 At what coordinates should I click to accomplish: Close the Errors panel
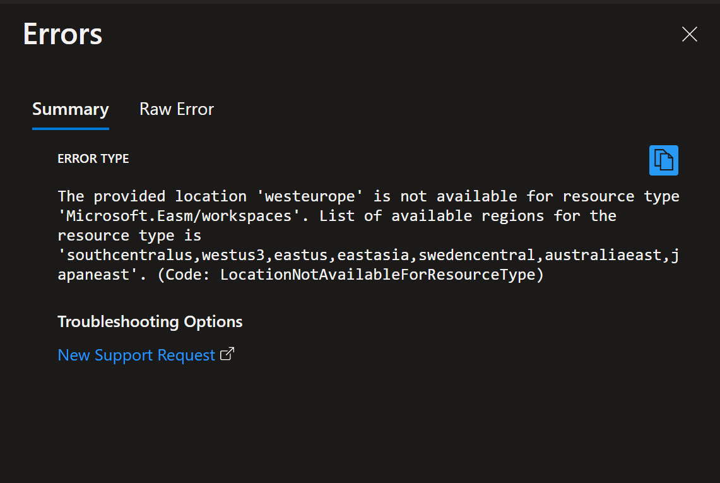[x=689, y=34]
